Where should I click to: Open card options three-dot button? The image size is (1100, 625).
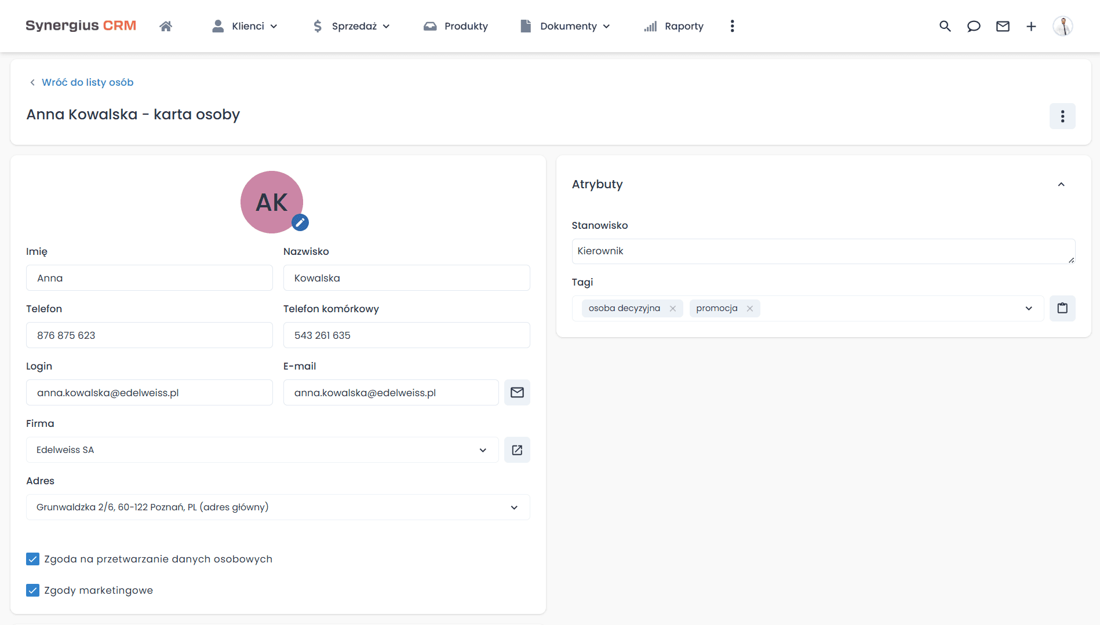pyautogui.click(x=1062, y=116)
